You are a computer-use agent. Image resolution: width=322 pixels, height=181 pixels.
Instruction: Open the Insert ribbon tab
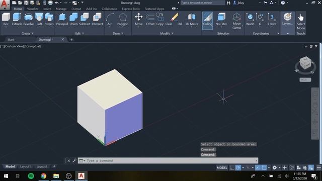[47, 9]
